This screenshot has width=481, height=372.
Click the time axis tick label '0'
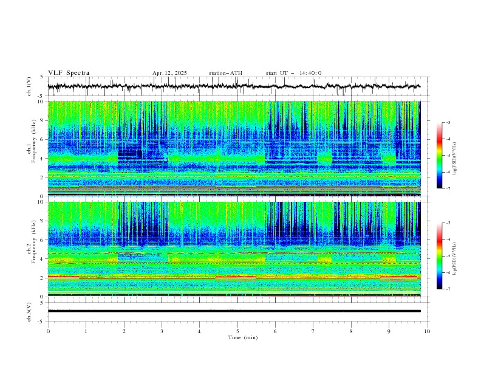tap(48, 331)
